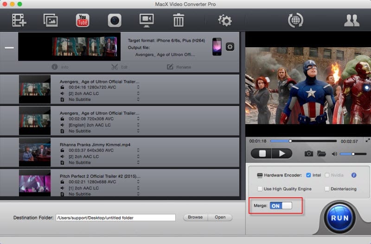Click the stop button in preview player

(x=262, y=154)
